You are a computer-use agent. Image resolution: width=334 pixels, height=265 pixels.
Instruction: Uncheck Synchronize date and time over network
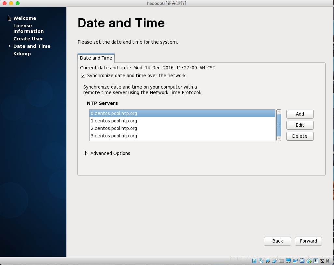pyautogui.click(x=83, y=76)
